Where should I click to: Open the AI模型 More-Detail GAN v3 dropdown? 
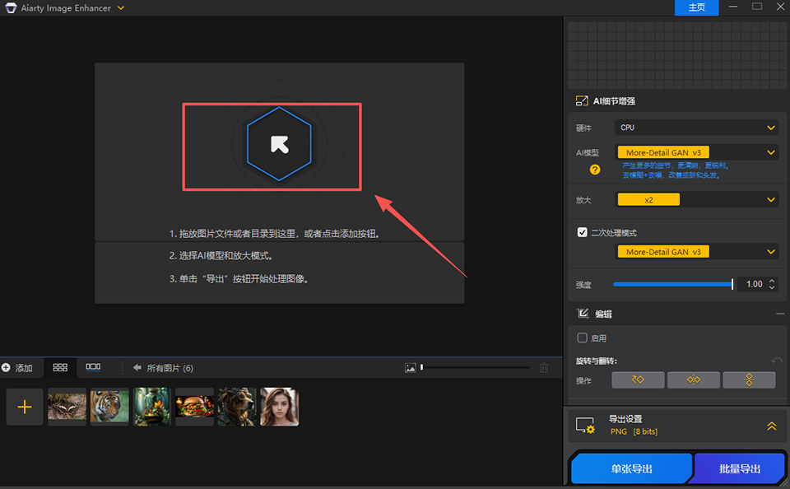[x=696, y=152]
